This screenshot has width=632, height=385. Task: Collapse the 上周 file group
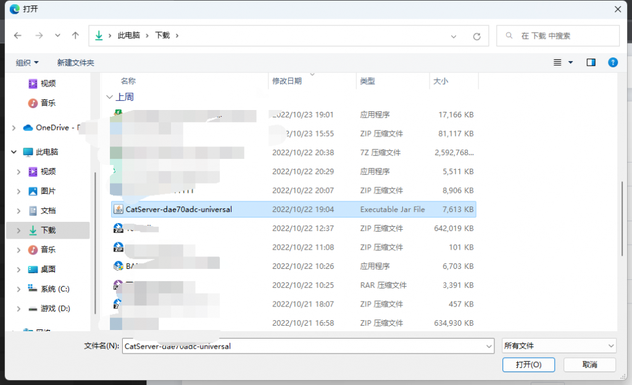110,96
